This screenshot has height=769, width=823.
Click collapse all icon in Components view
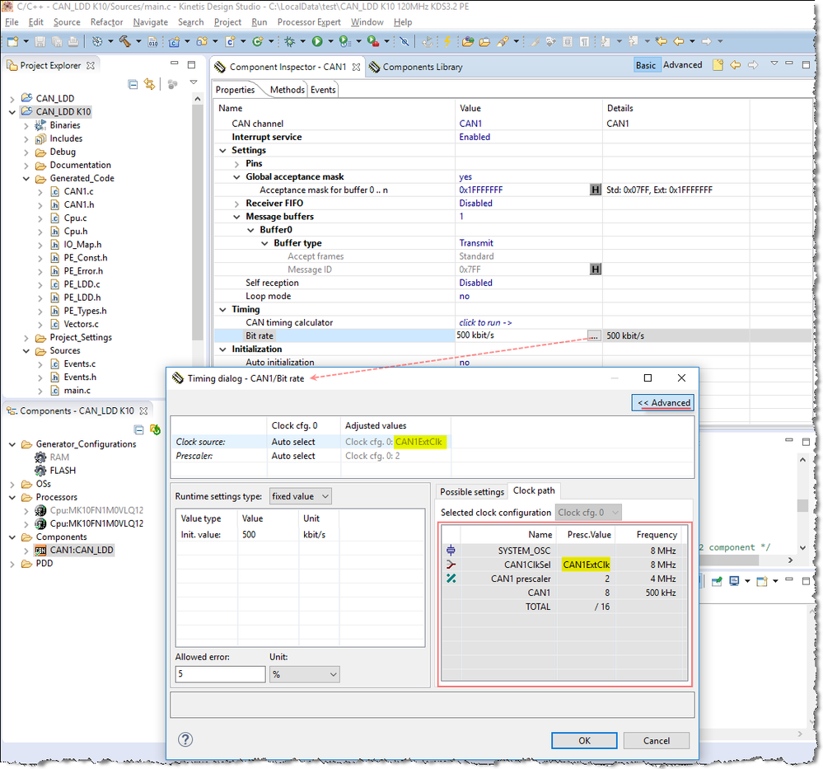pyautogui.click(x=138, y=429)
